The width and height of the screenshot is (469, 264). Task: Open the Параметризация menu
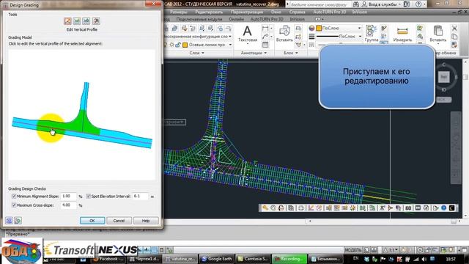click(247, 12)
